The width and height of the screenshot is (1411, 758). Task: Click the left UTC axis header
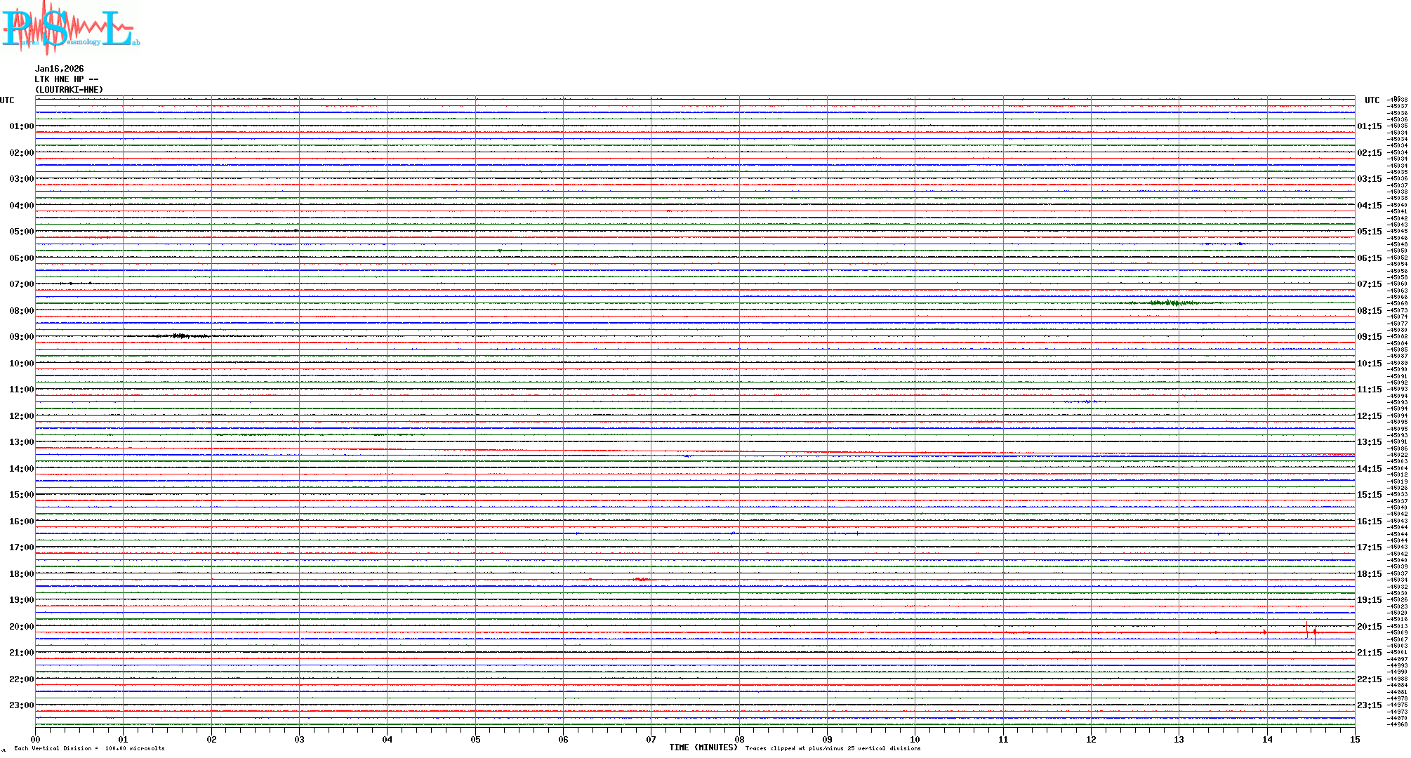point(7,100)
